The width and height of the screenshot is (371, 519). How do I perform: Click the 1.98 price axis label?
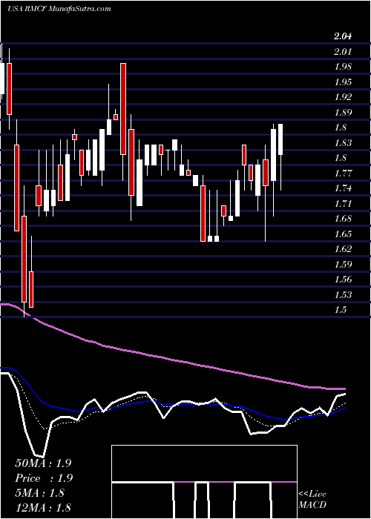[x=343, y=67]
